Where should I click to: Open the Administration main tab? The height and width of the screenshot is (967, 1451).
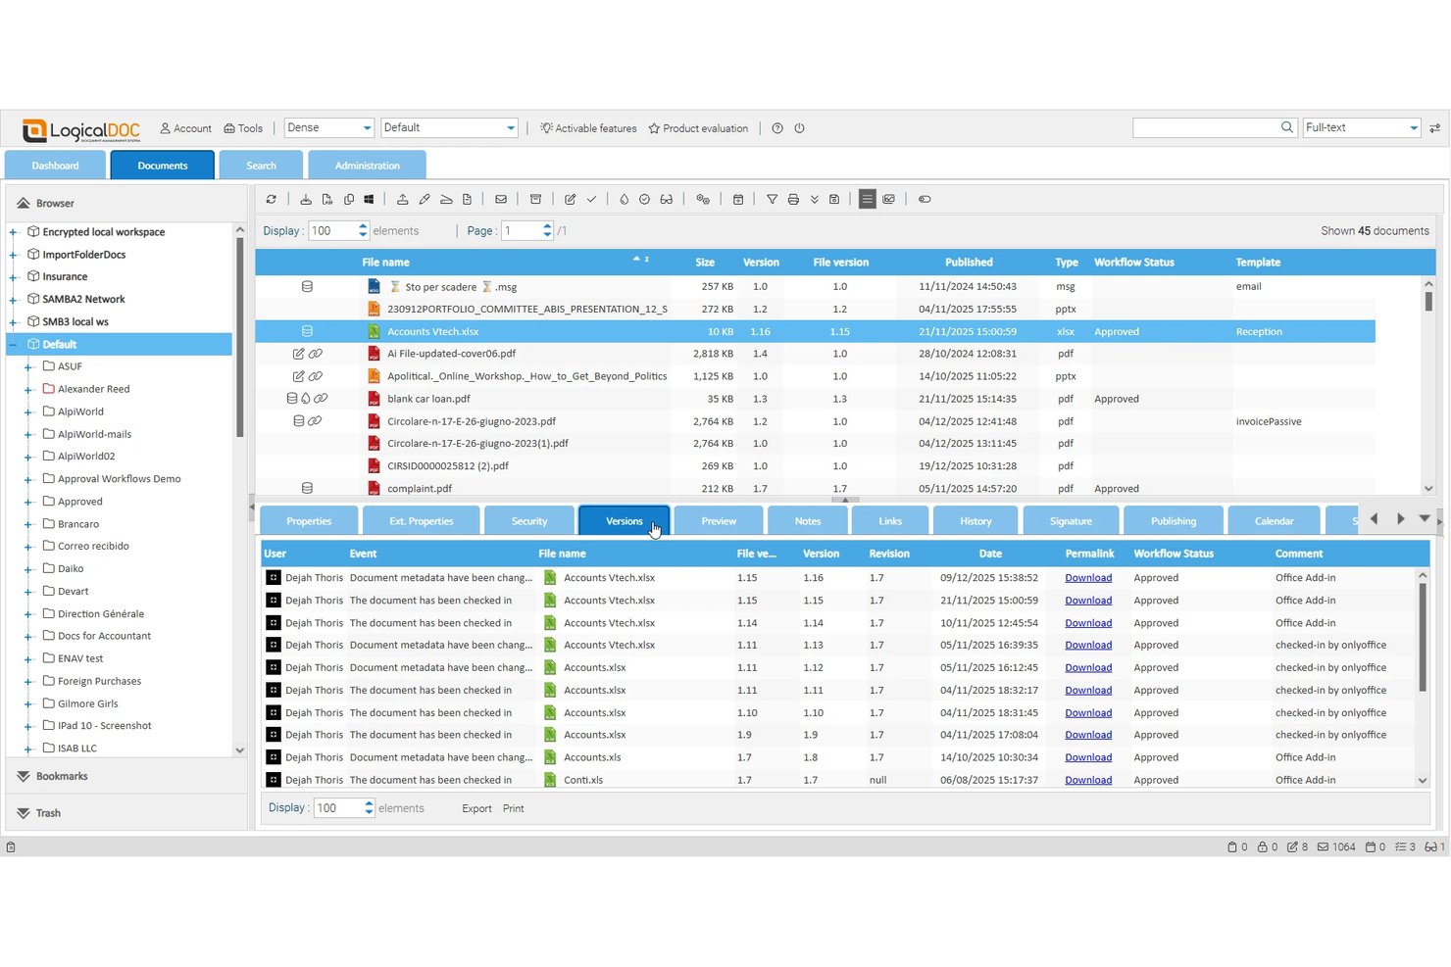coord(368,166)
